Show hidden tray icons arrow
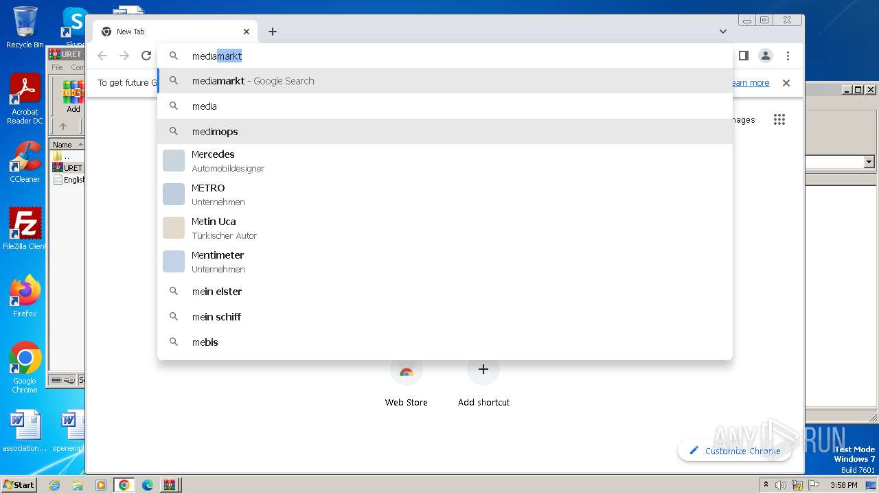Image resolution: width=879 pixels, height=494 pixels. pyautogui.click(x=766, y=485)
